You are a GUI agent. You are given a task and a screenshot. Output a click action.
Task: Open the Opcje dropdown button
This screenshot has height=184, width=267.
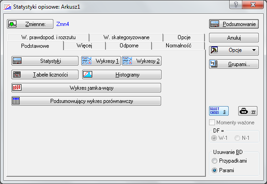click(234, 51)
